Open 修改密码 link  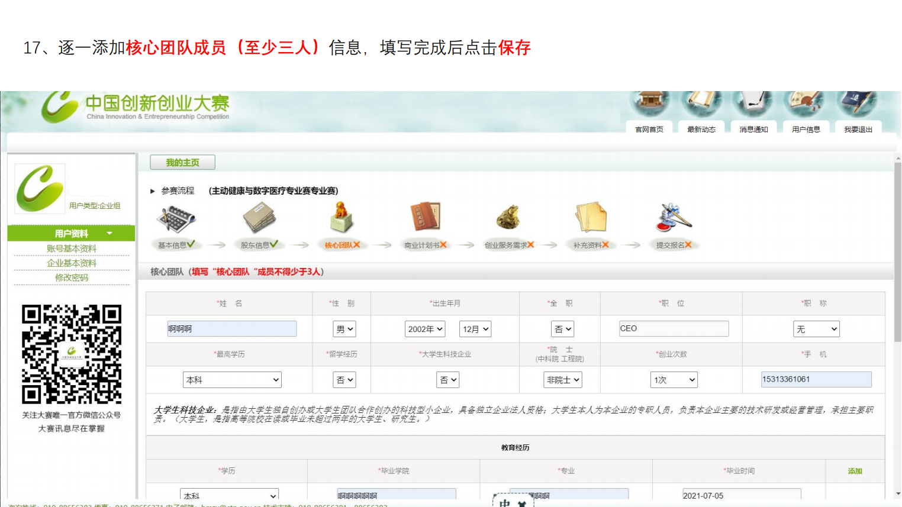pos(72,277)
